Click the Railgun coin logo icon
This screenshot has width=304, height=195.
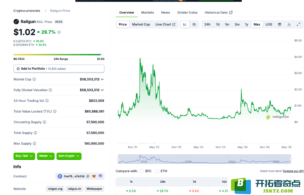16,21
